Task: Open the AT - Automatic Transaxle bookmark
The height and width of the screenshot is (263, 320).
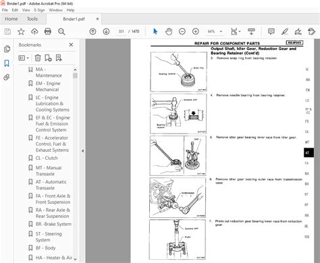Action: click(51, 185)
